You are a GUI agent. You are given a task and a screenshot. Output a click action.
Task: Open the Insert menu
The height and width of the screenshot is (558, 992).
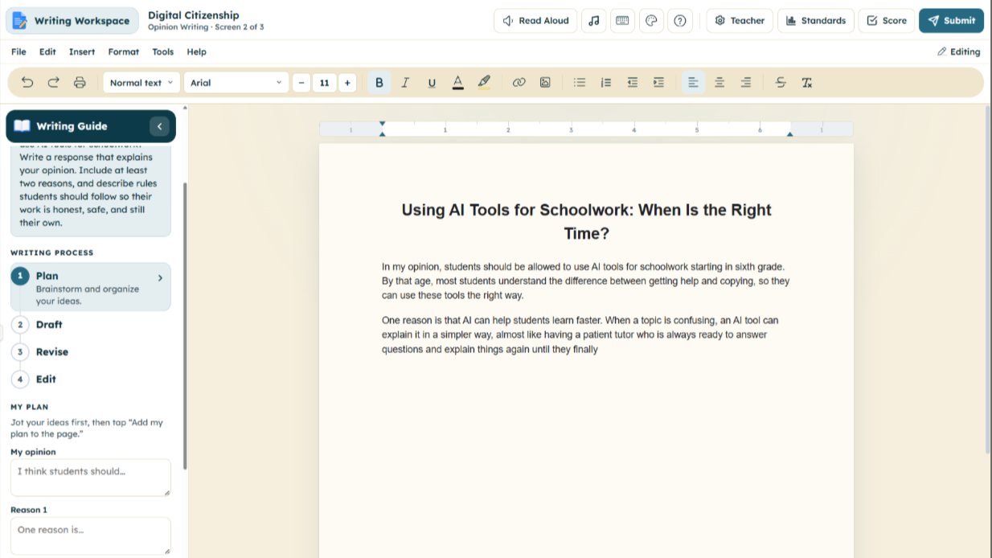(x=82, y=51)
